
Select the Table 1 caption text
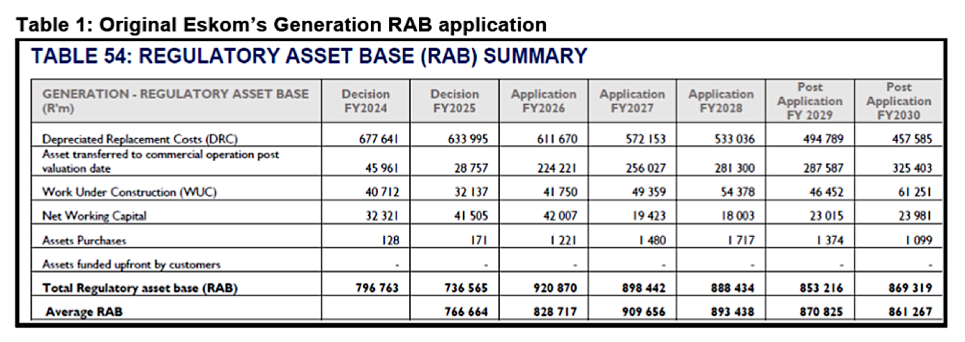pyautogui.click(x=282, y=24)
